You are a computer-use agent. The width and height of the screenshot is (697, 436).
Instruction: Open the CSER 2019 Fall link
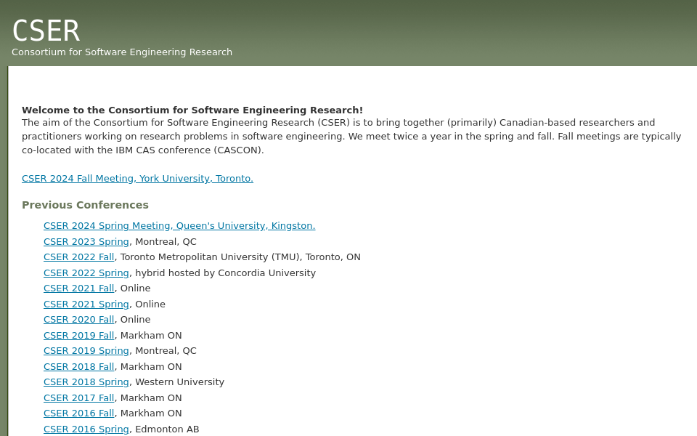(x=78, y=335)
